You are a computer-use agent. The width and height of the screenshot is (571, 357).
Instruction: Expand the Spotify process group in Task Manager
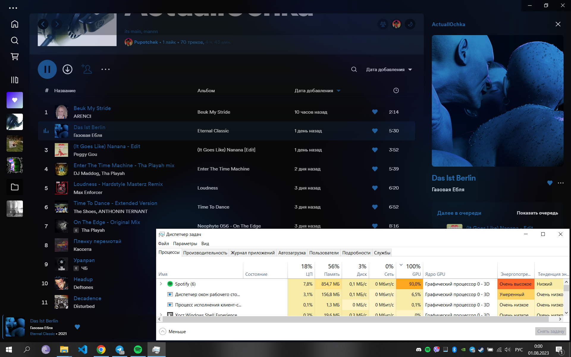coord(161,284)
